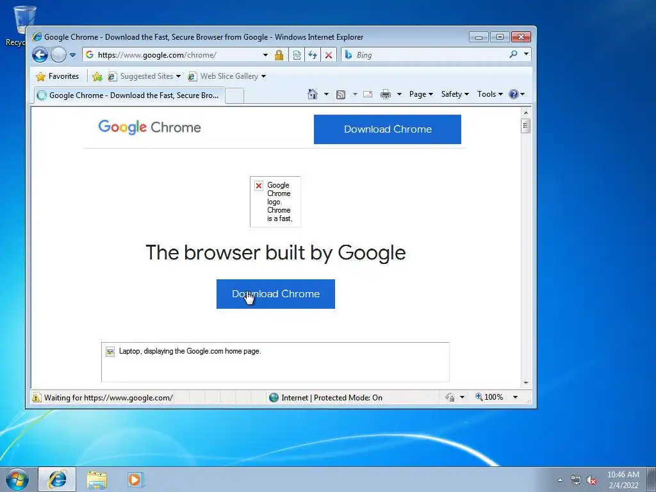Screen dimensions: 656x492
Task: Toggle the Compatibility View icon
Action: [297, 55]
